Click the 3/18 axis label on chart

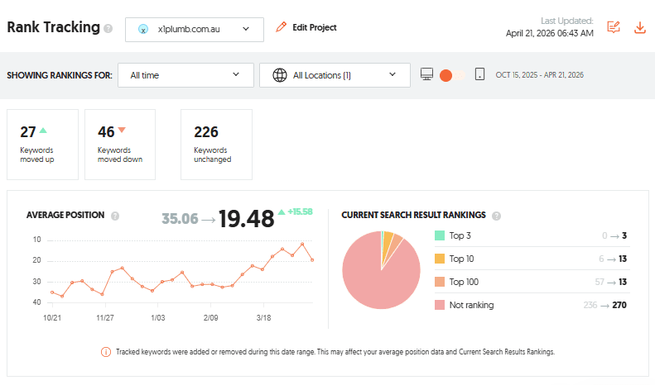point(263,318)
